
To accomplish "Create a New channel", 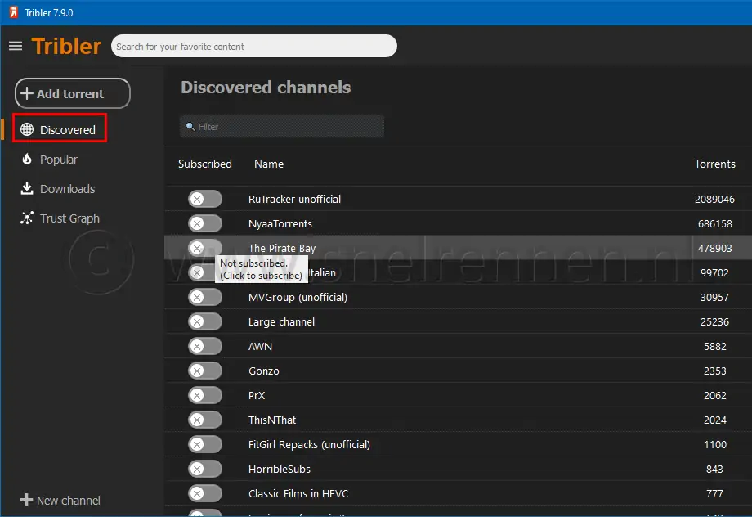I will coord(60,500).
